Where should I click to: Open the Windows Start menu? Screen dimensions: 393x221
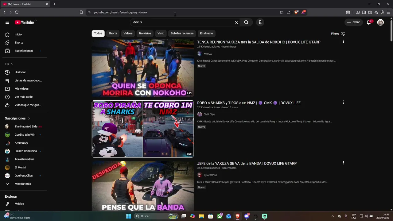[x=129, y=216]
